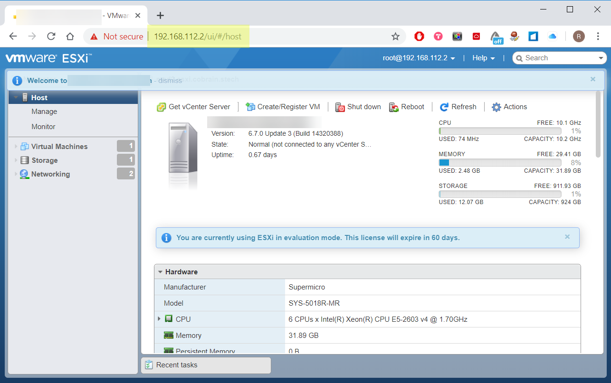The height and width of the screenshot is (383, 611).
Task: Click the Memory module icon in Hardware
Action: click(169, 335)
